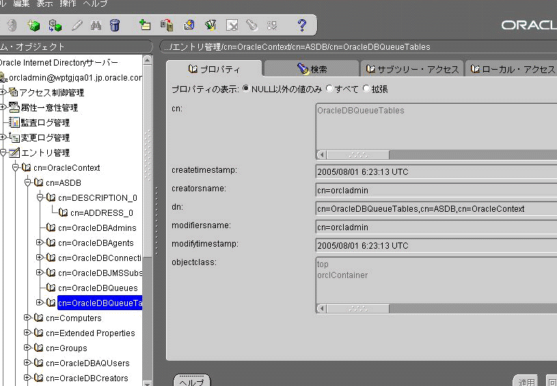The image size is (557, 386).
Task: Switch to the ローカル・アクセス tab
Action: (511, 68)
